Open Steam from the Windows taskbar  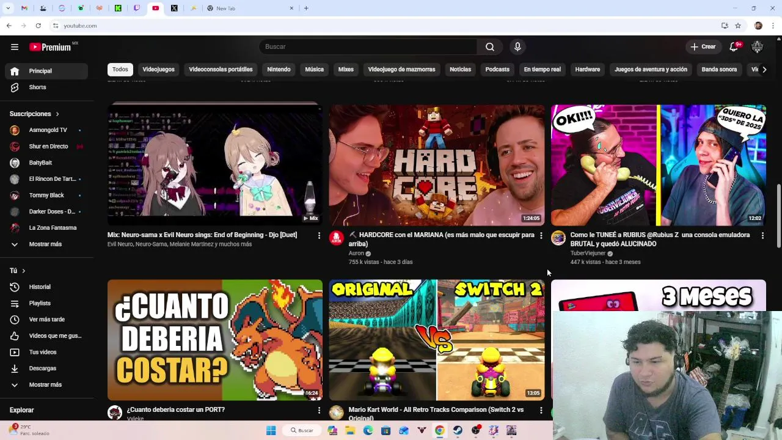pyautogui.click(x=458, y=430)
